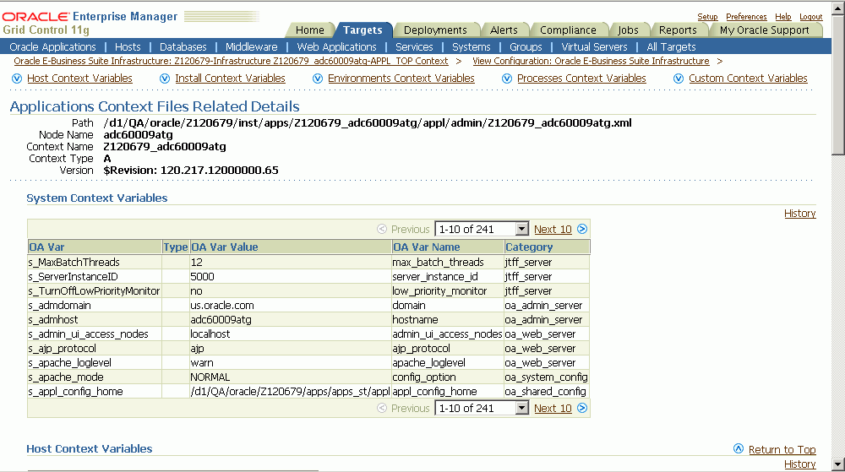Viewport: 845px width, 472px height.
Task: Jump to Custom Context Variables link
Action: (748, 79)
